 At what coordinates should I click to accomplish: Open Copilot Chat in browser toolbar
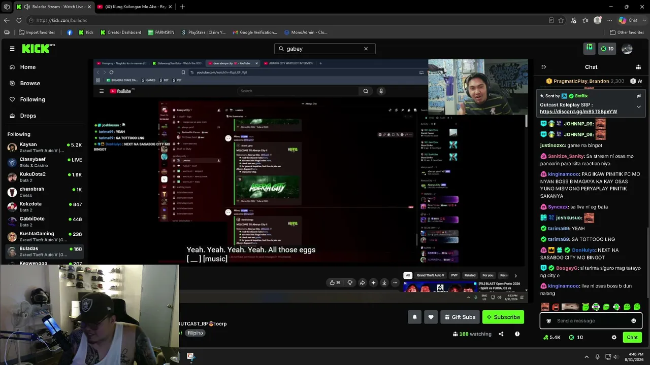click(x=629, y=20)
